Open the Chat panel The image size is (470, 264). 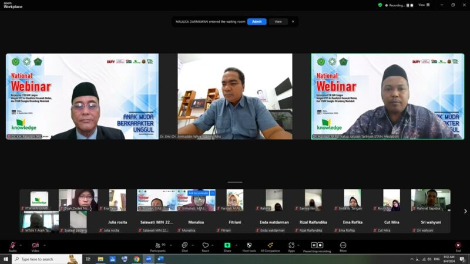click(x=184, y=245)
